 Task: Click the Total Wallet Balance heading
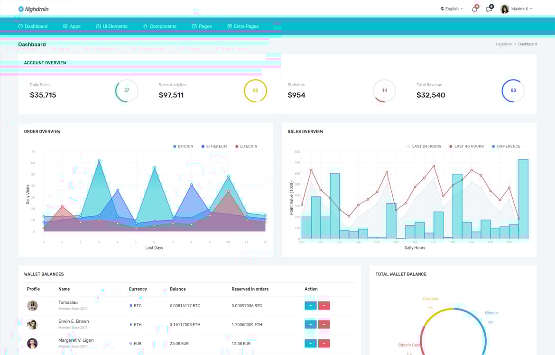coord(401,274)
